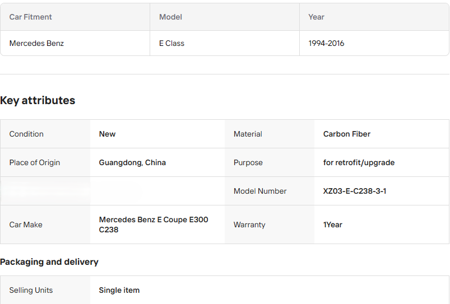Click the Car Make attribute label
The height and width of the screenshot is (304, 450).
(26, 225)
